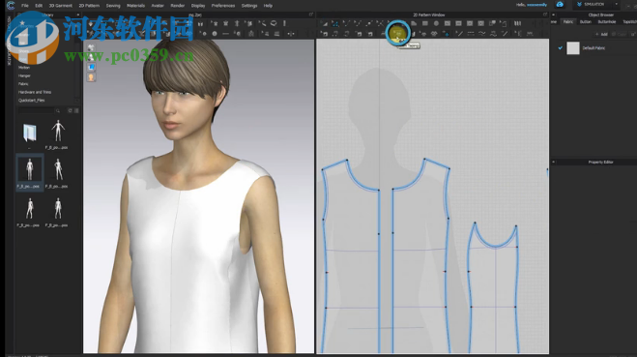Collapse the Object Browser panel arrow
Image resolution: width=637 pixels, height=357 pixels.
pos(553,15)
